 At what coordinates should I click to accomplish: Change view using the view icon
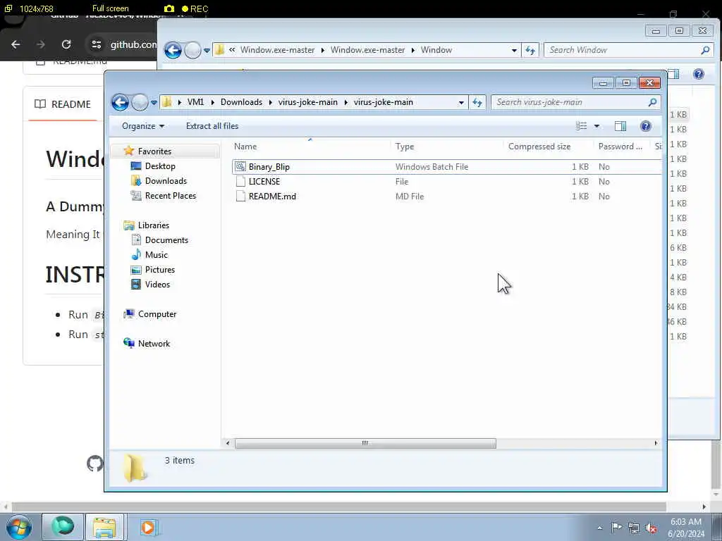582,126
